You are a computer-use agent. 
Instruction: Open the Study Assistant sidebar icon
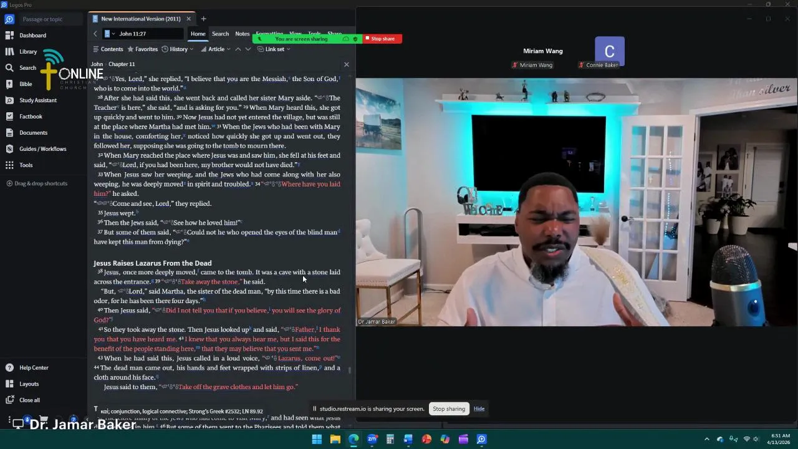(9, 100)
